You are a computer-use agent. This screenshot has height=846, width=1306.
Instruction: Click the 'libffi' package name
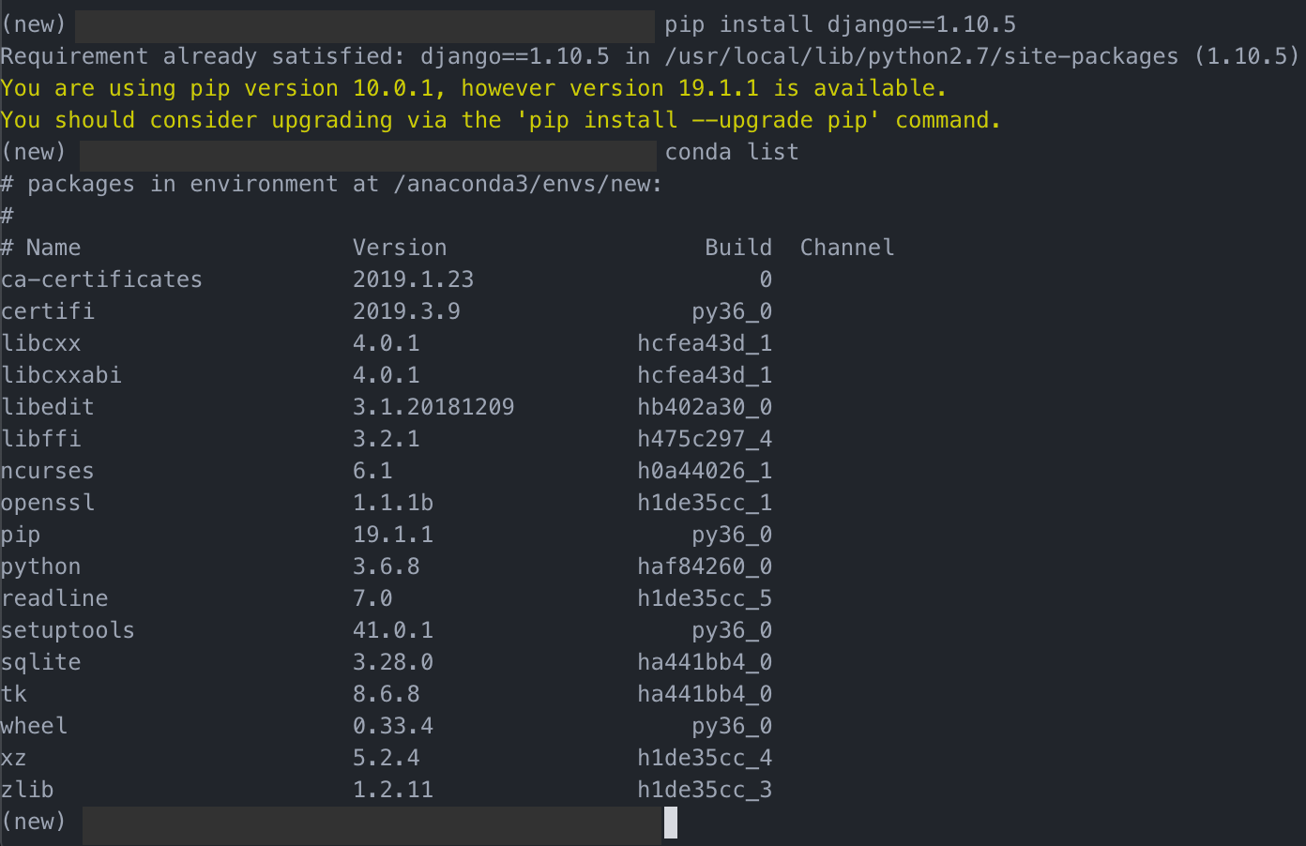click(x=41, y=439)
